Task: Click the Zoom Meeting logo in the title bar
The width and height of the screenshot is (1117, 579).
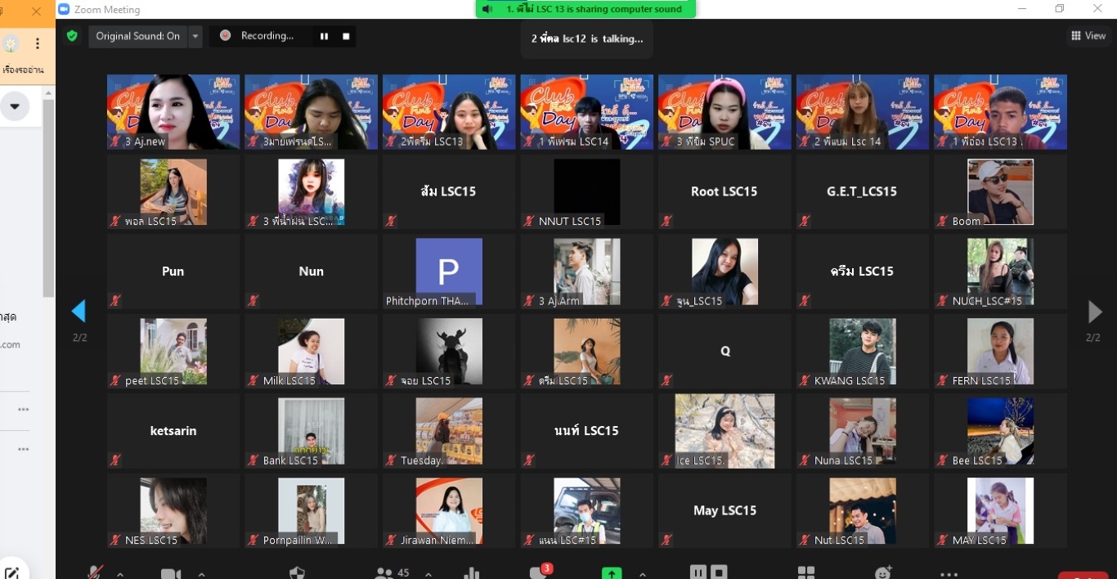Action: (64, 9)
